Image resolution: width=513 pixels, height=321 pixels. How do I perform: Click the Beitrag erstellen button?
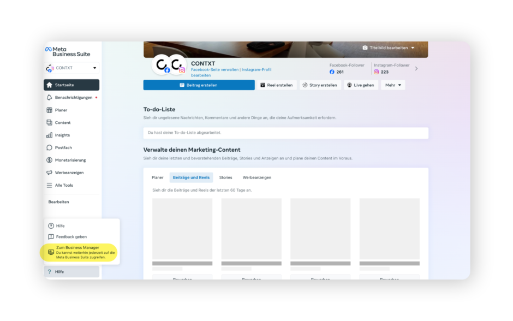[x=199, y=85]
